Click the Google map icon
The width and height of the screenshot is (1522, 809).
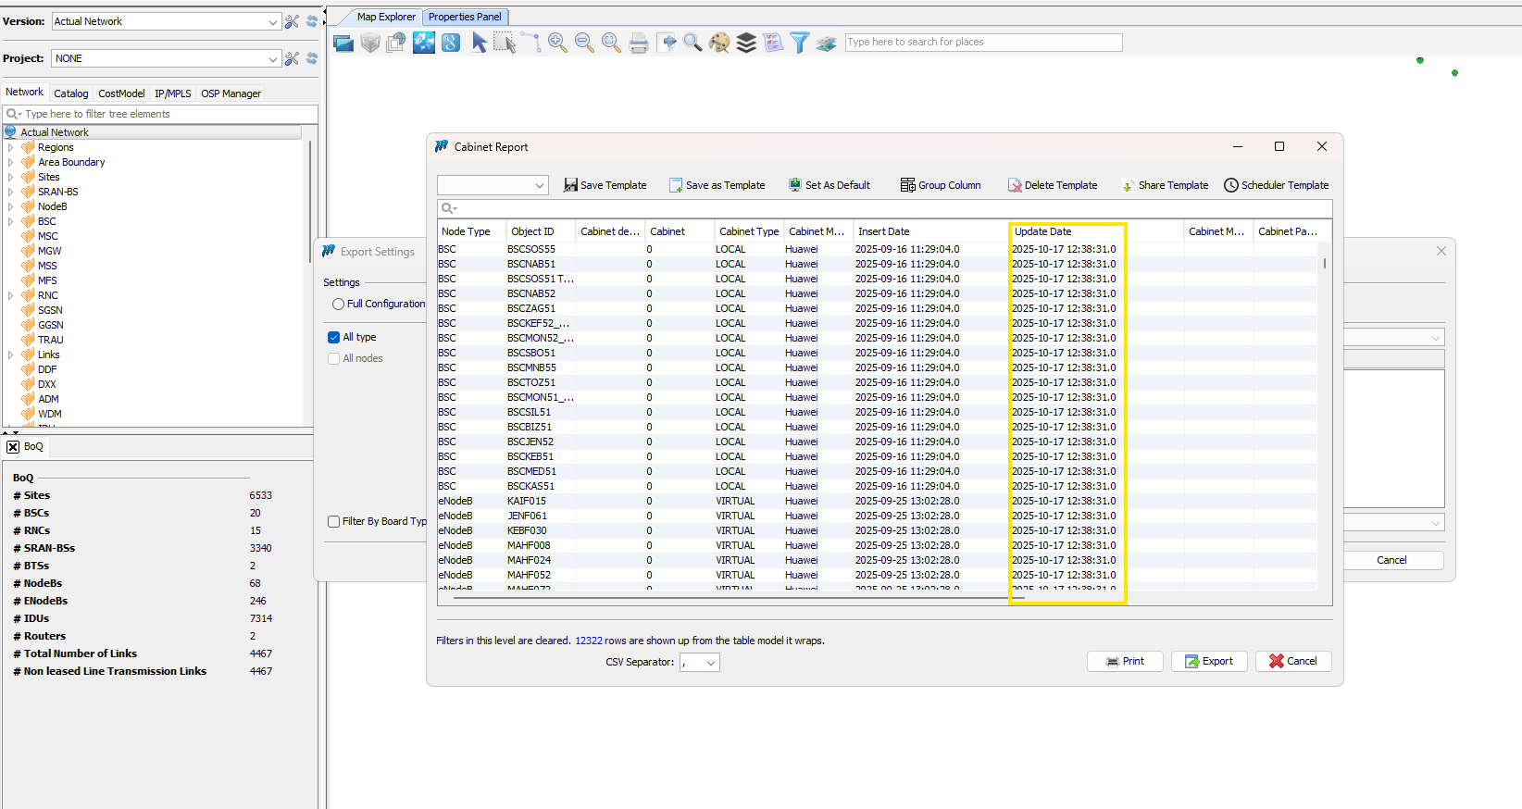(451, 43)
